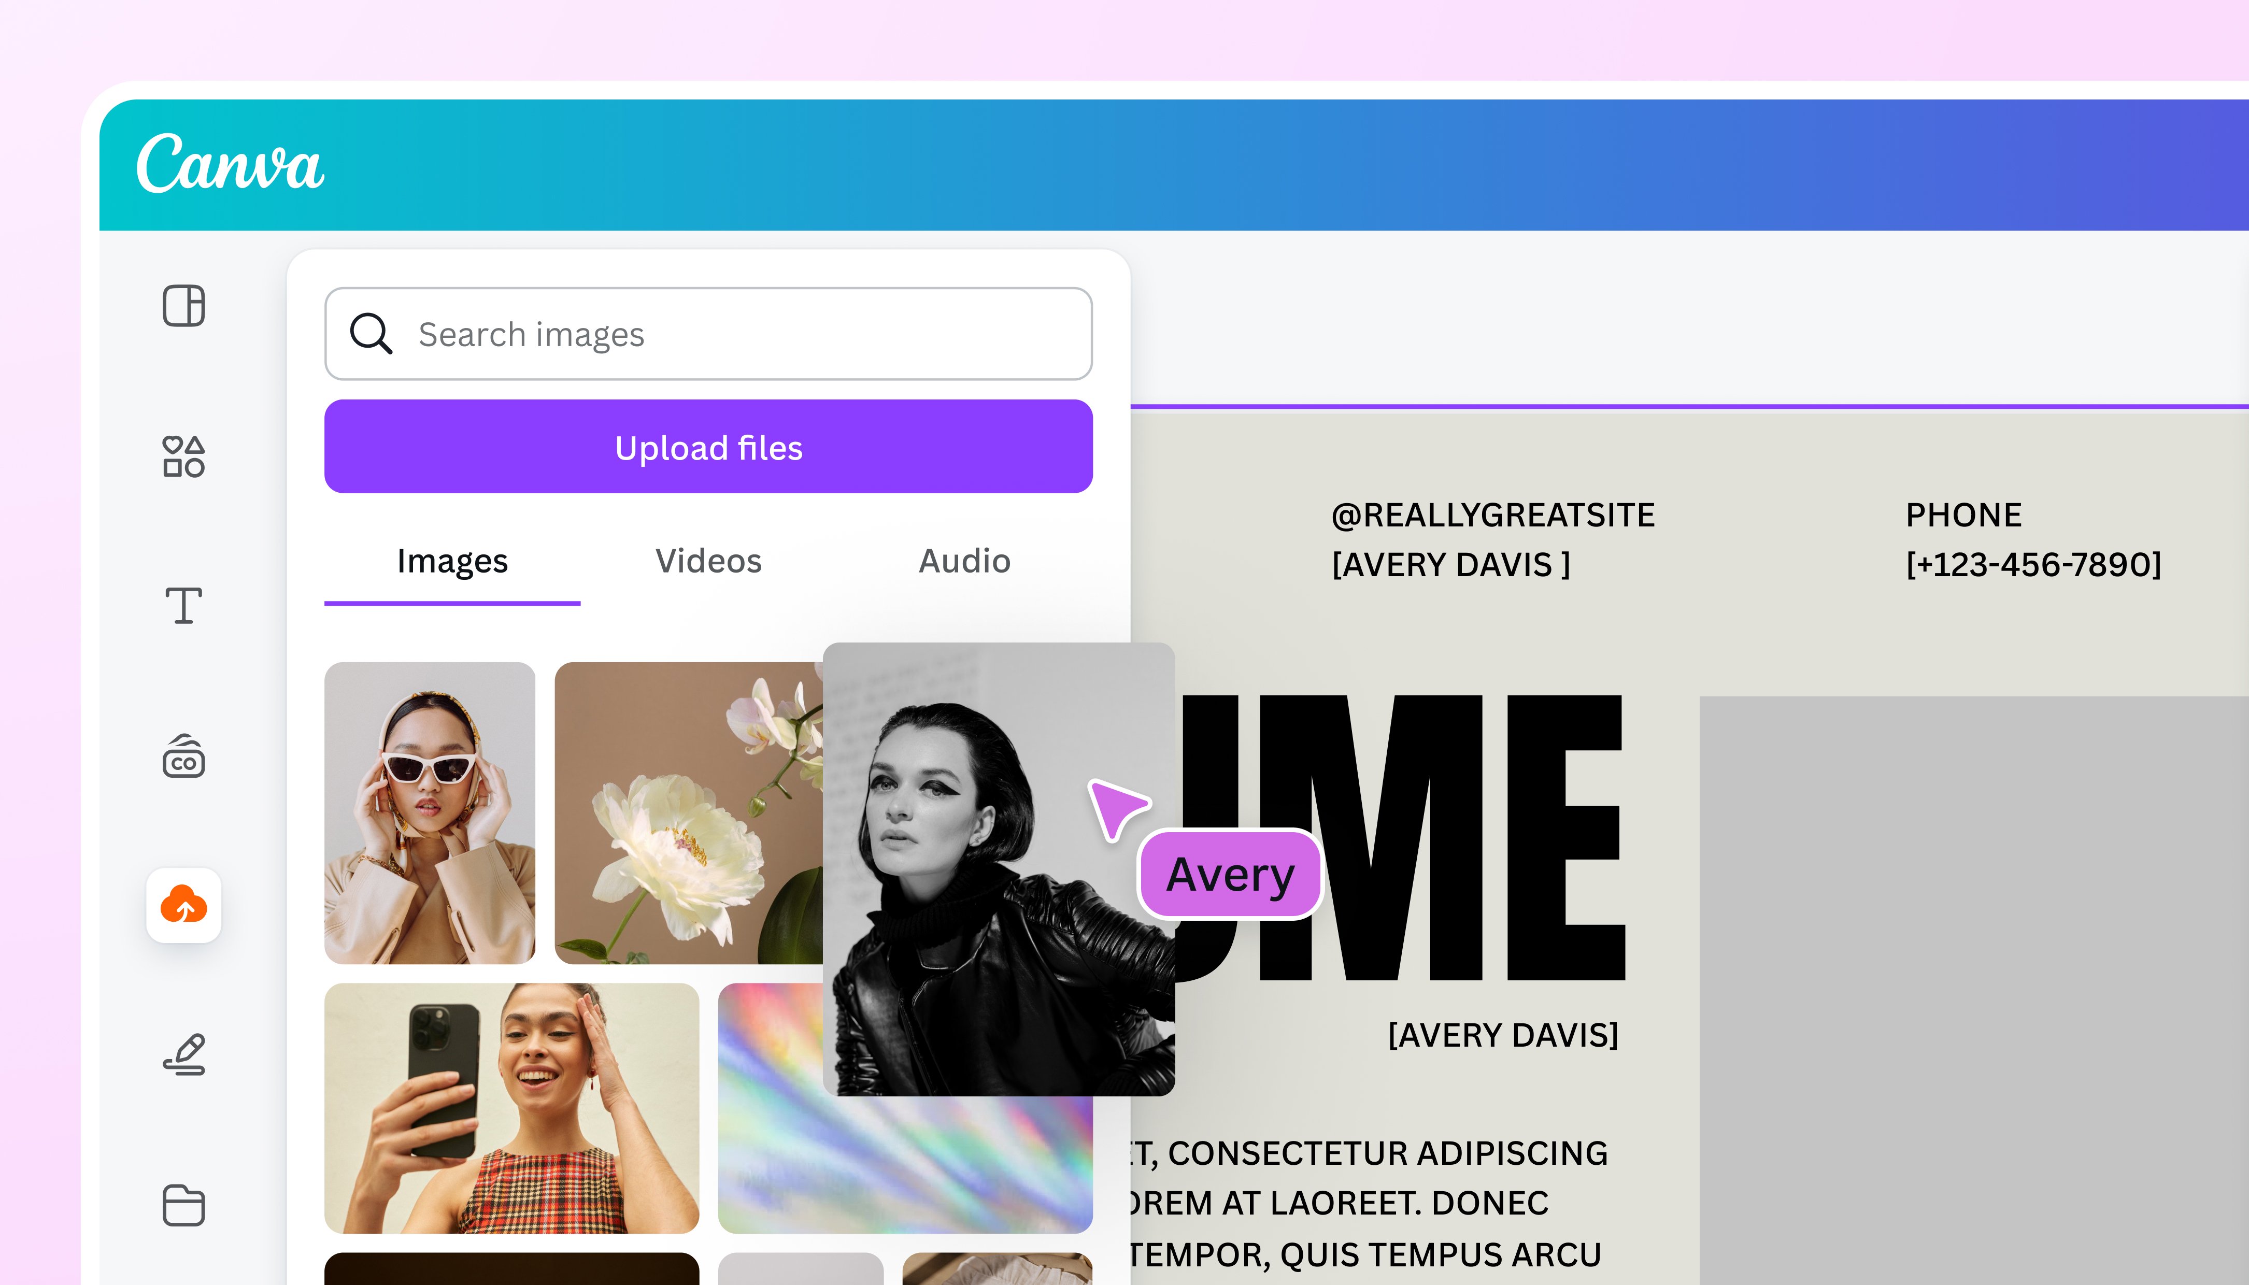Open the Projects folder panel
Screen dimensions: 2249x1285
pos(183,1204)
